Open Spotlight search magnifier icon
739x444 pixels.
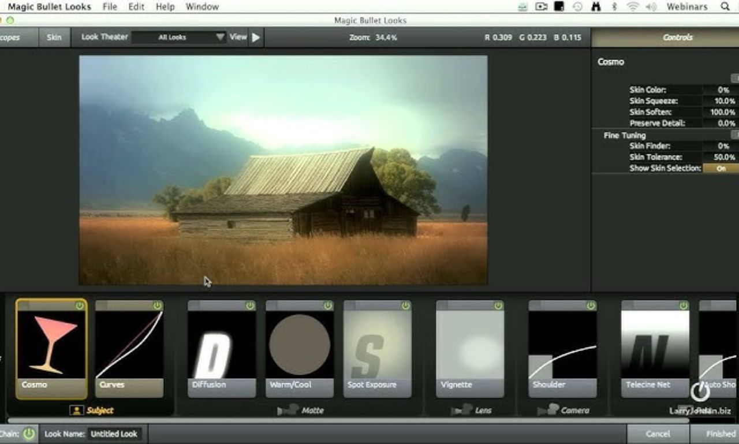coord(725,7)
